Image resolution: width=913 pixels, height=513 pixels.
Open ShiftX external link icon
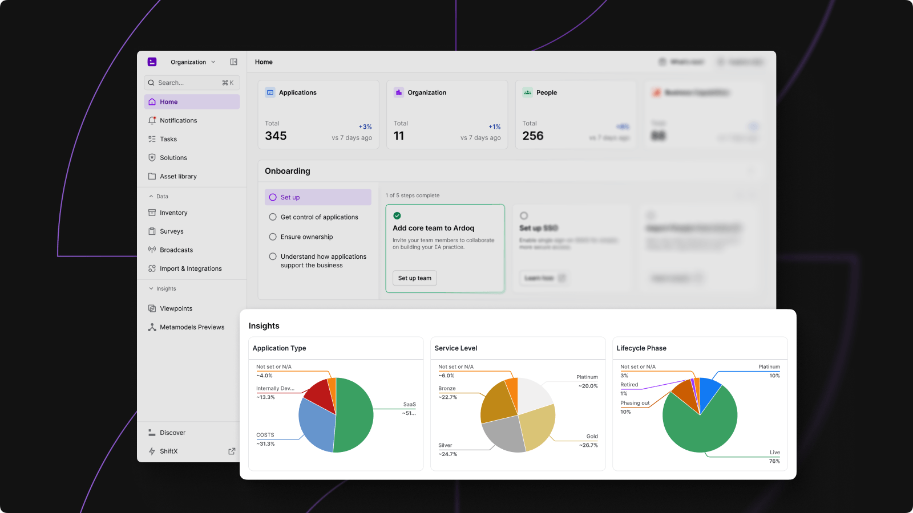(232, 451)
